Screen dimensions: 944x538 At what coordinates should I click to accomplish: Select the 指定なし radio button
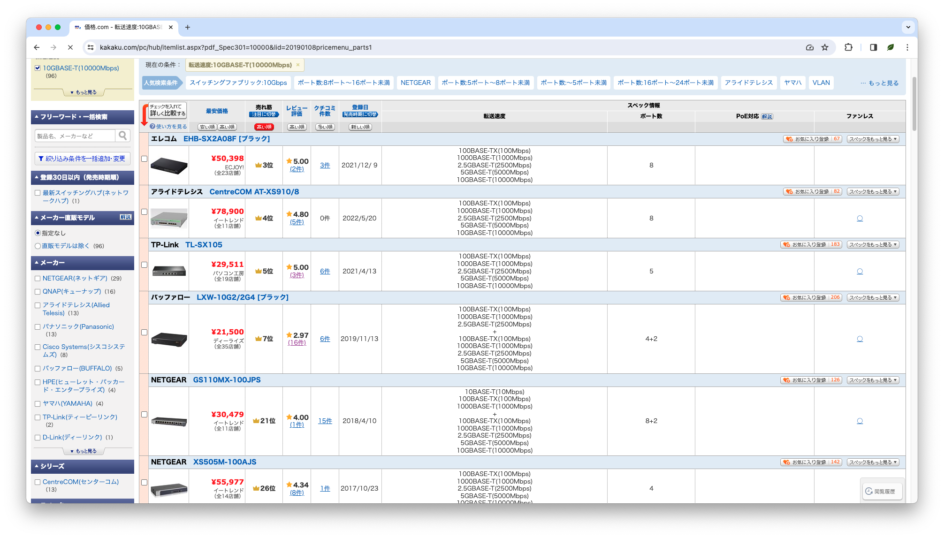(x=38, y=233)
